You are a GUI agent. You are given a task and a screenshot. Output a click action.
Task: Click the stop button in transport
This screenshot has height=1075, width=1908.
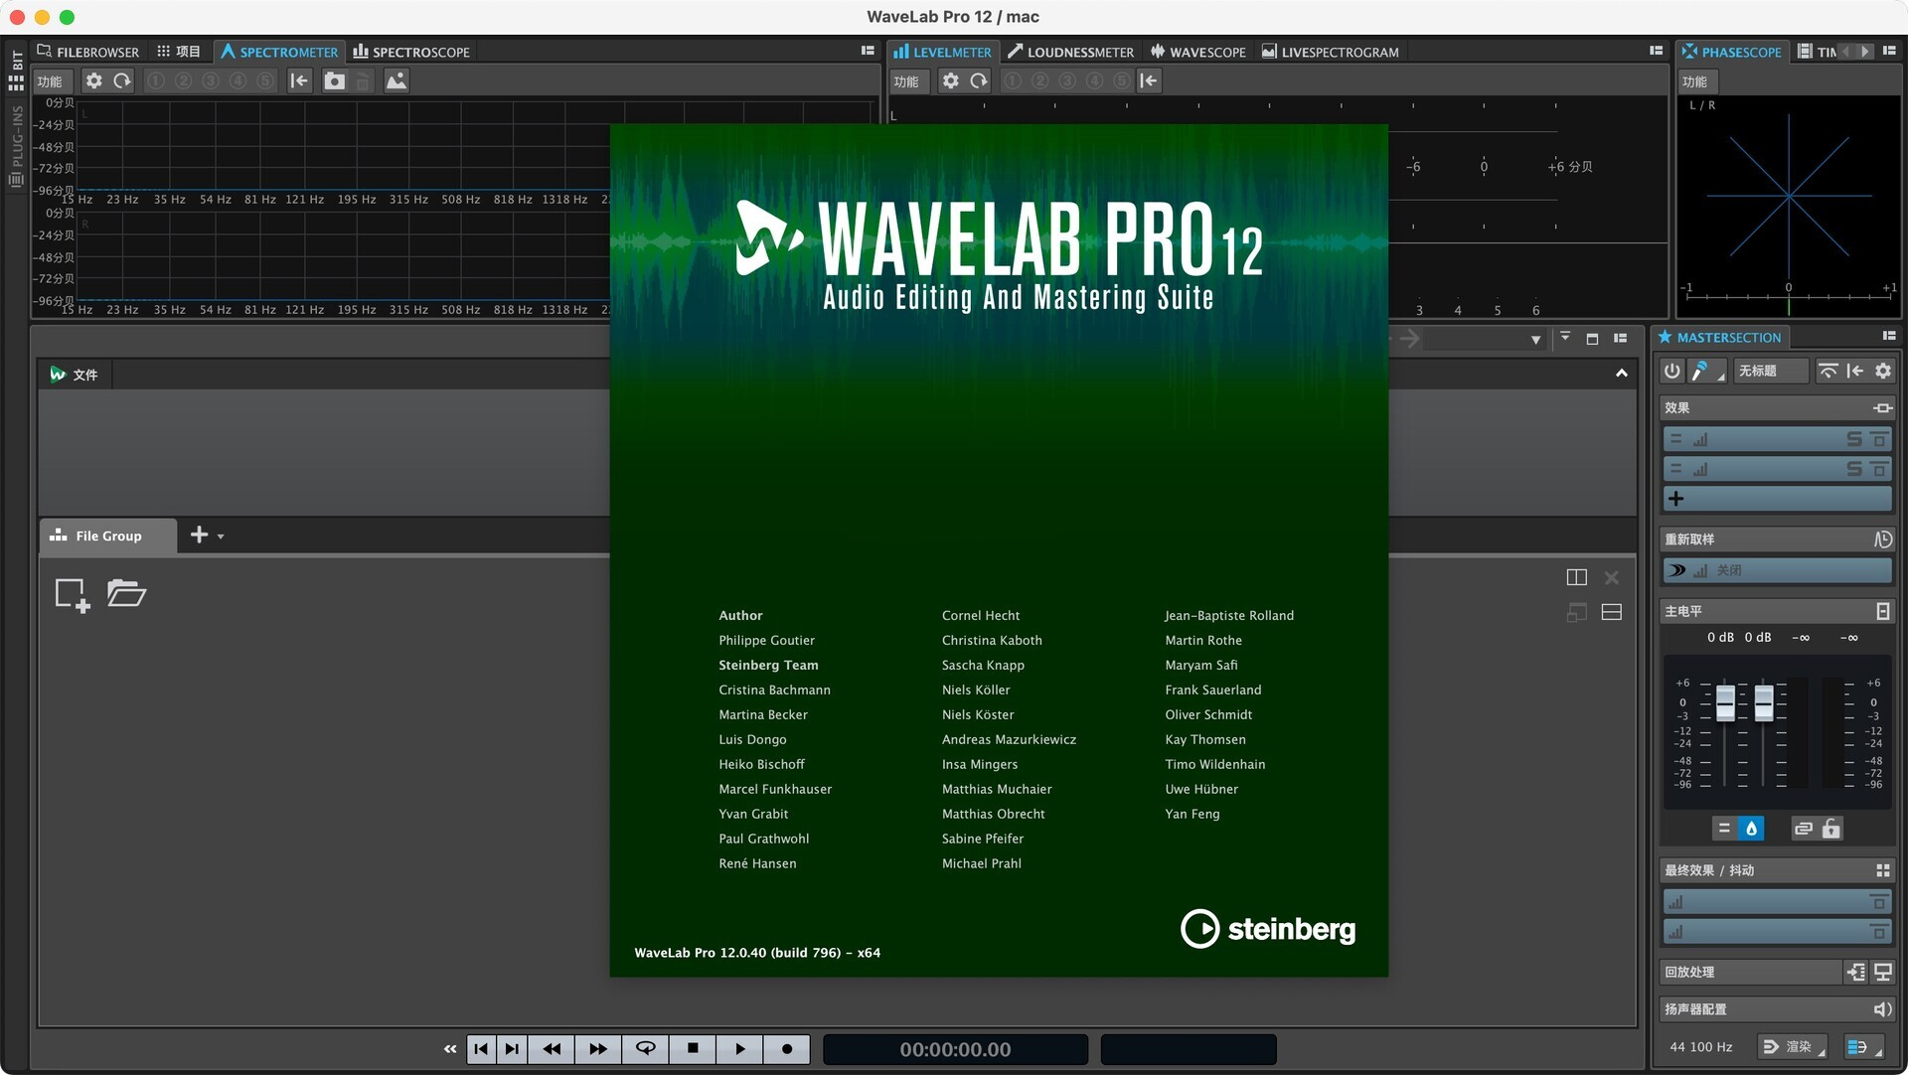tap(693, 1049)
